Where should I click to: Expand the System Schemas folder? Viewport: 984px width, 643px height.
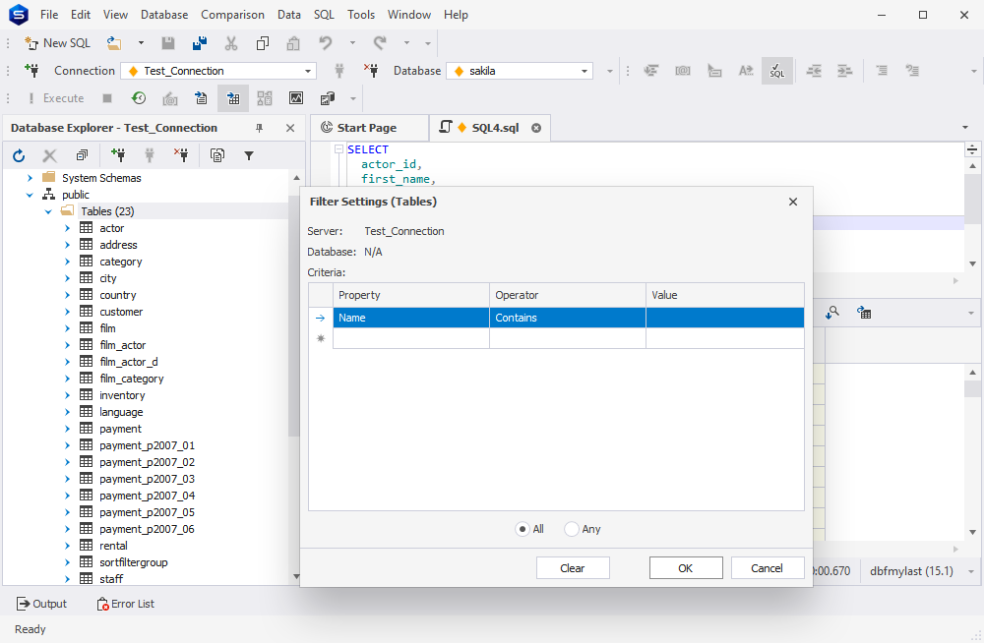coord(30,178)
